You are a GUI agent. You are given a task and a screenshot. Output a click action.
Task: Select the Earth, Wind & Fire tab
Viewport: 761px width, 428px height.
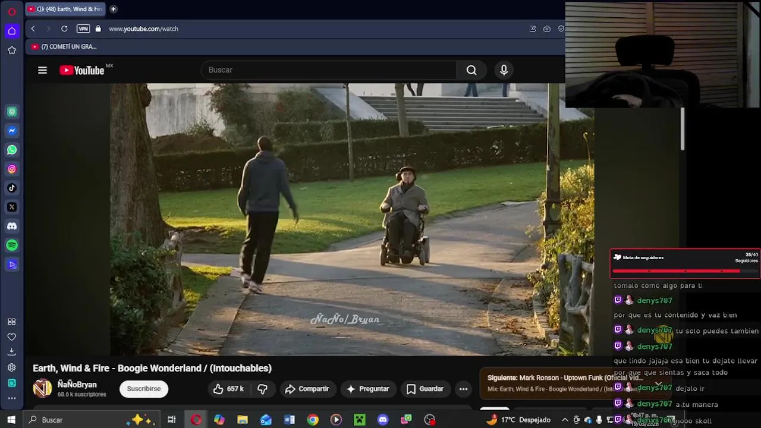click(65, 9)
